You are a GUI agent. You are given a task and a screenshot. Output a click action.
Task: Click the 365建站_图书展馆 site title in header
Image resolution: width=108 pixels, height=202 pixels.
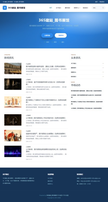pos(16,8)
